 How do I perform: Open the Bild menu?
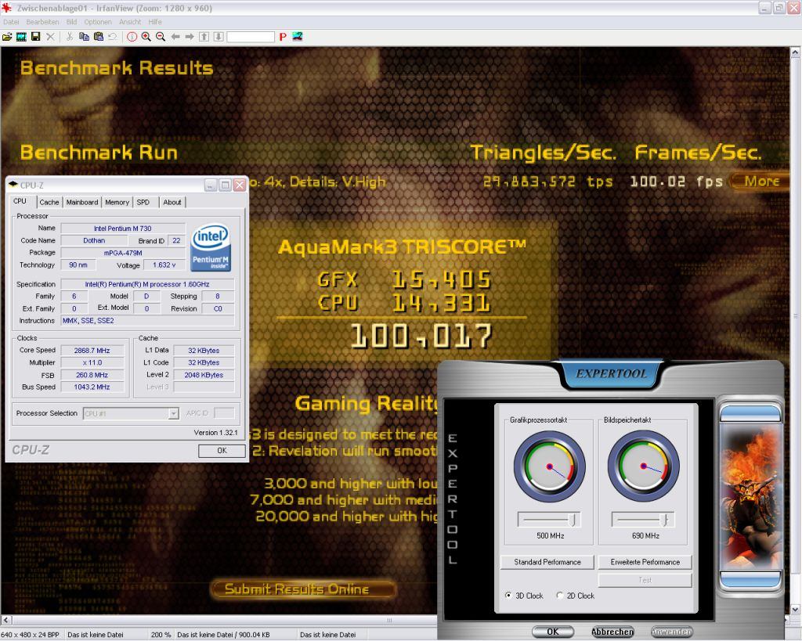point(71,22)
